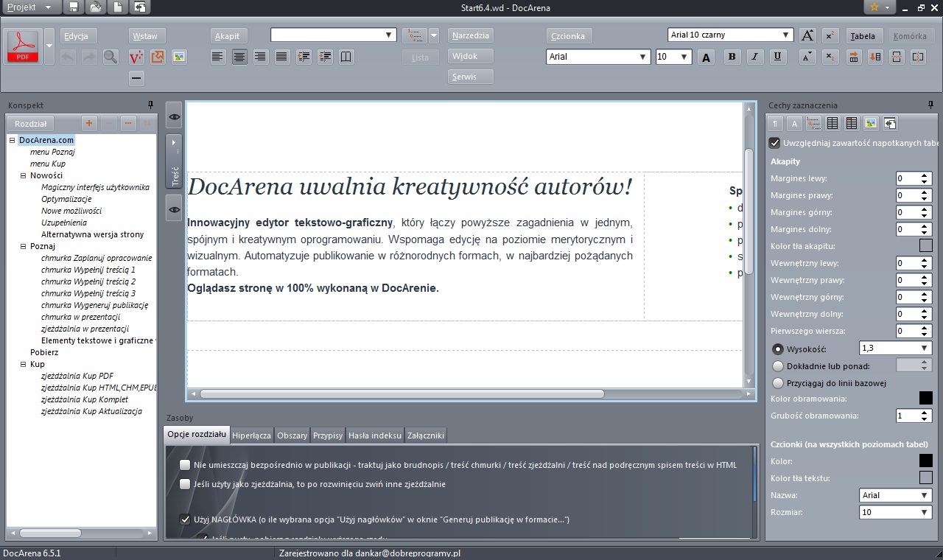Image resolution: width=943 pixels, height=560 pixels.
Task: Click the subscript x₂ icon
Action: click(x=830, y=57)
